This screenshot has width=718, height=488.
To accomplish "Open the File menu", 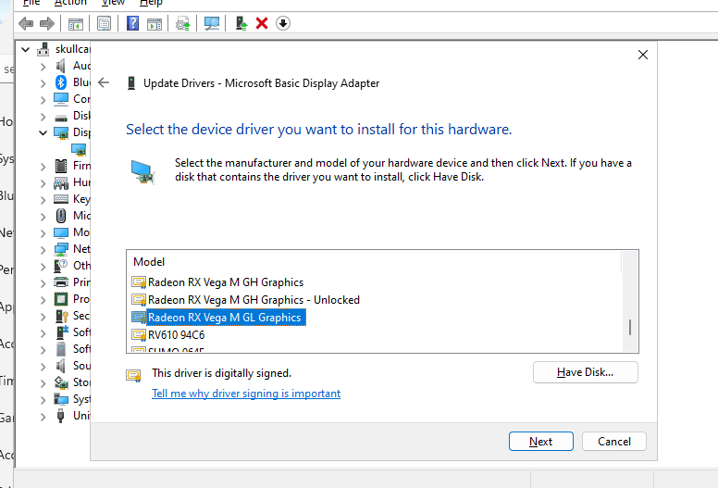I will [31, 3].
